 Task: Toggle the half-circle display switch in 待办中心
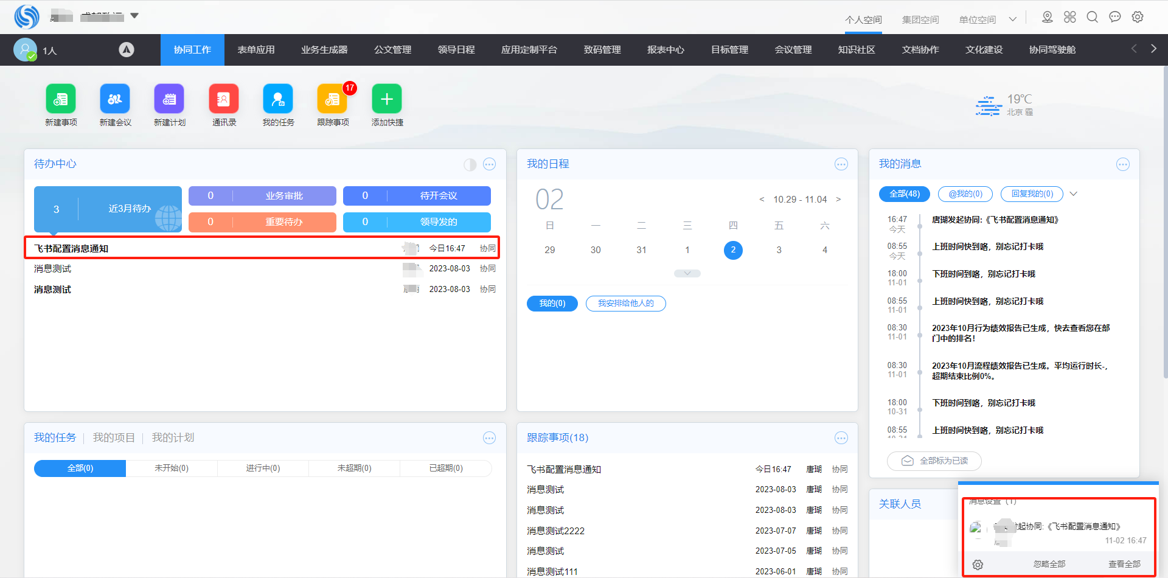click(x=470, y=164)
